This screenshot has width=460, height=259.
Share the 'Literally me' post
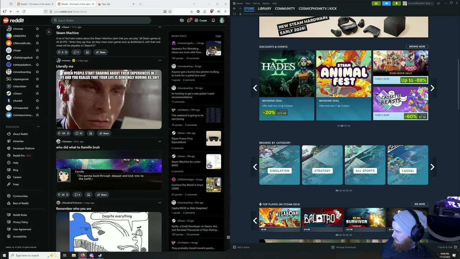(x=104, y=133)
